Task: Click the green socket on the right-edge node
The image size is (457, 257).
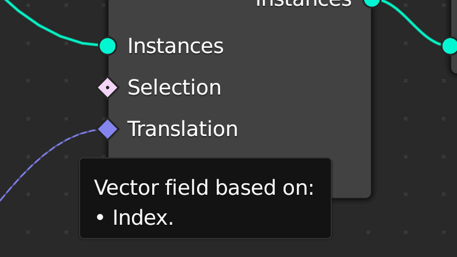Action: coord(450,46)
